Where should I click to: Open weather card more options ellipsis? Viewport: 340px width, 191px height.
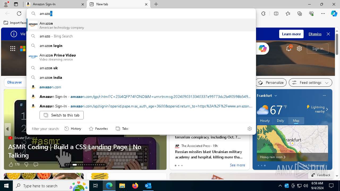[x=324, y=95]
